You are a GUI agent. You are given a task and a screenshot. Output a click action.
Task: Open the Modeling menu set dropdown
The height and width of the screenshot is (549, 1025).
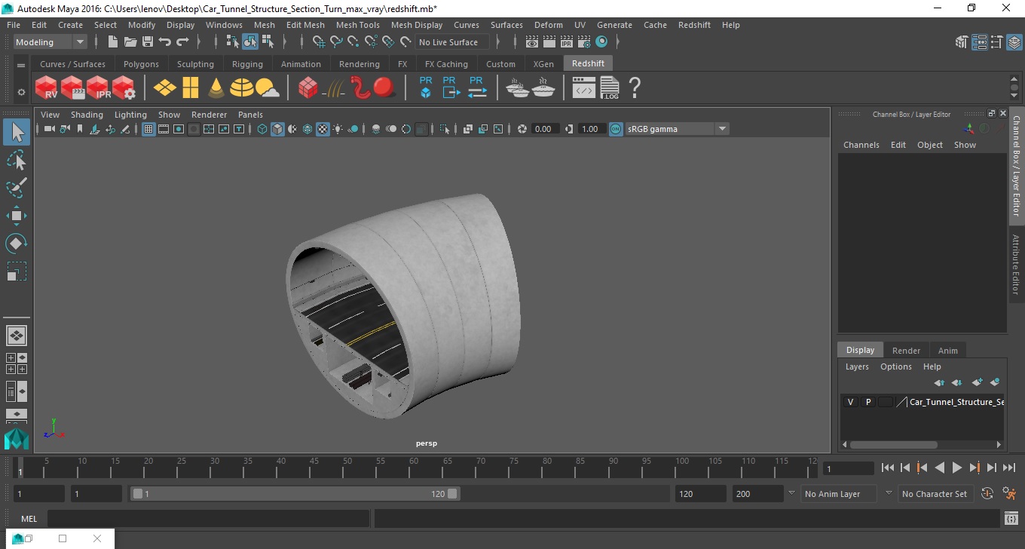pyautogui.click(x=50, y=42)
